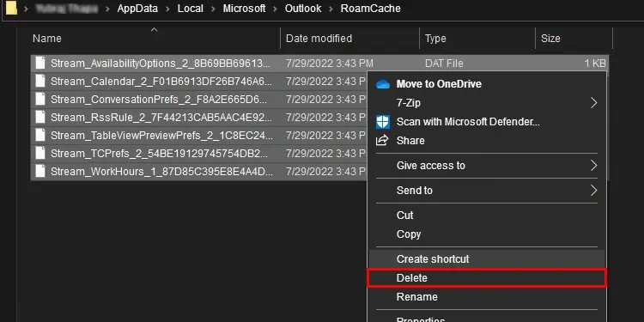This screenshot has width=644, height=322.
Task: Navigate to AppData in the breadcrumb path
Action: pos(137,9)
